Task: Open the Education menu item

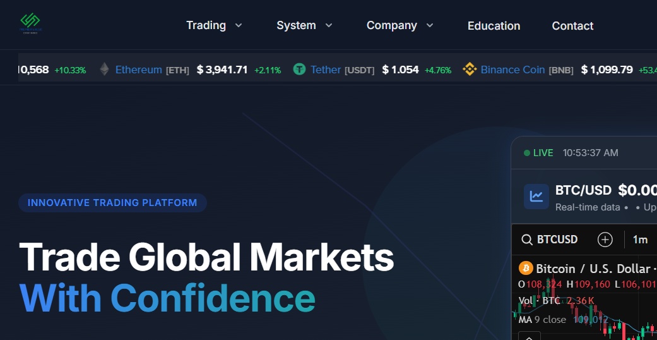Action: [494, 26]
